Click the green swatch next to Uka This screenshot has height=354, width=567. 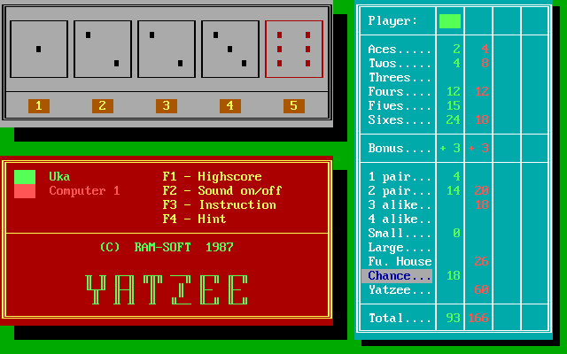(25, 177)
